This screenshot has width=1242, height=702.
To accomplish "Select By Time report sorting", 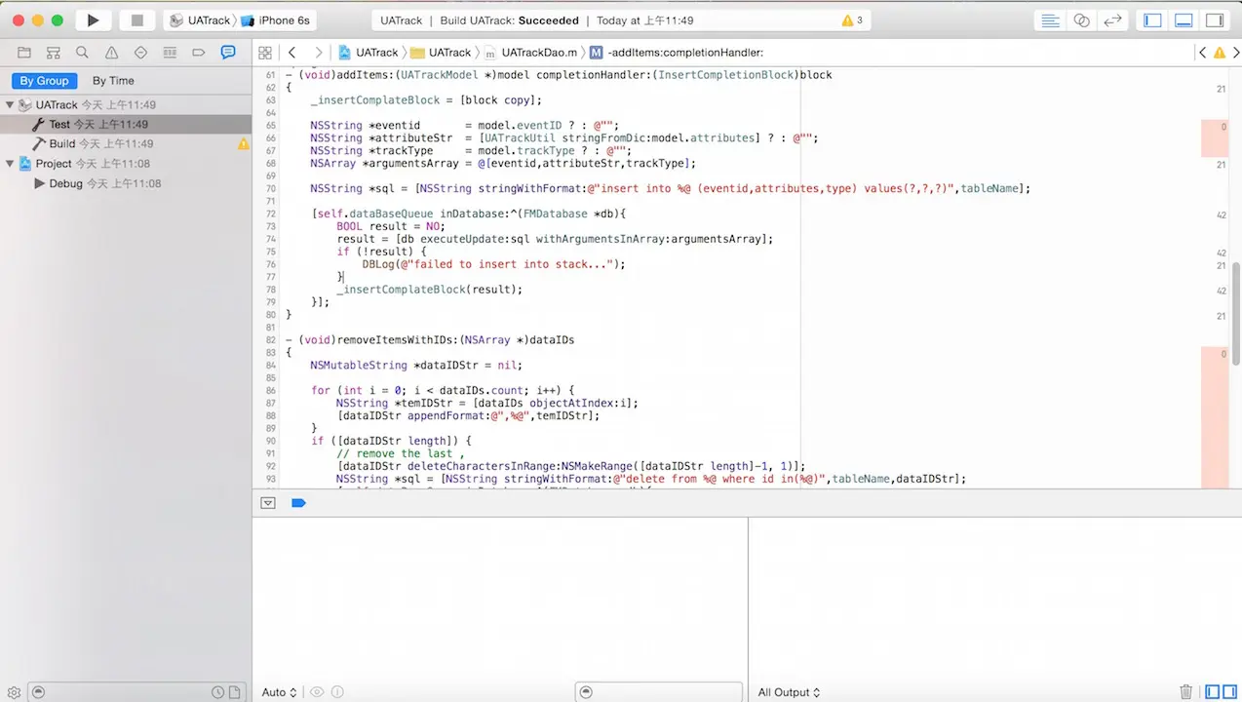I will 113,81.
